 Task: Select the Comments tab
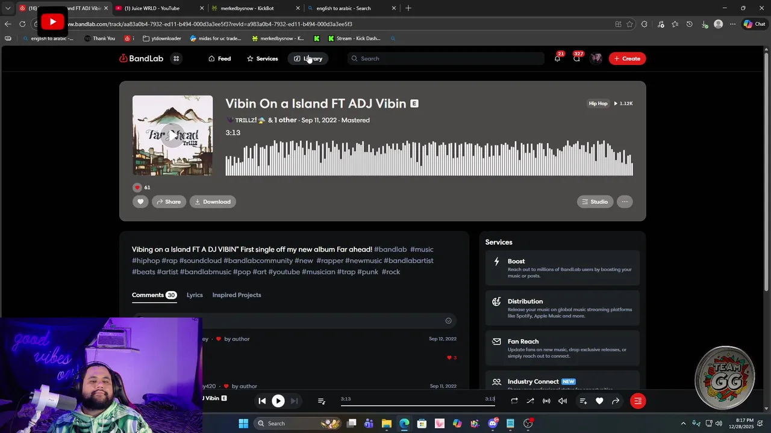click(x=154, y=295)
